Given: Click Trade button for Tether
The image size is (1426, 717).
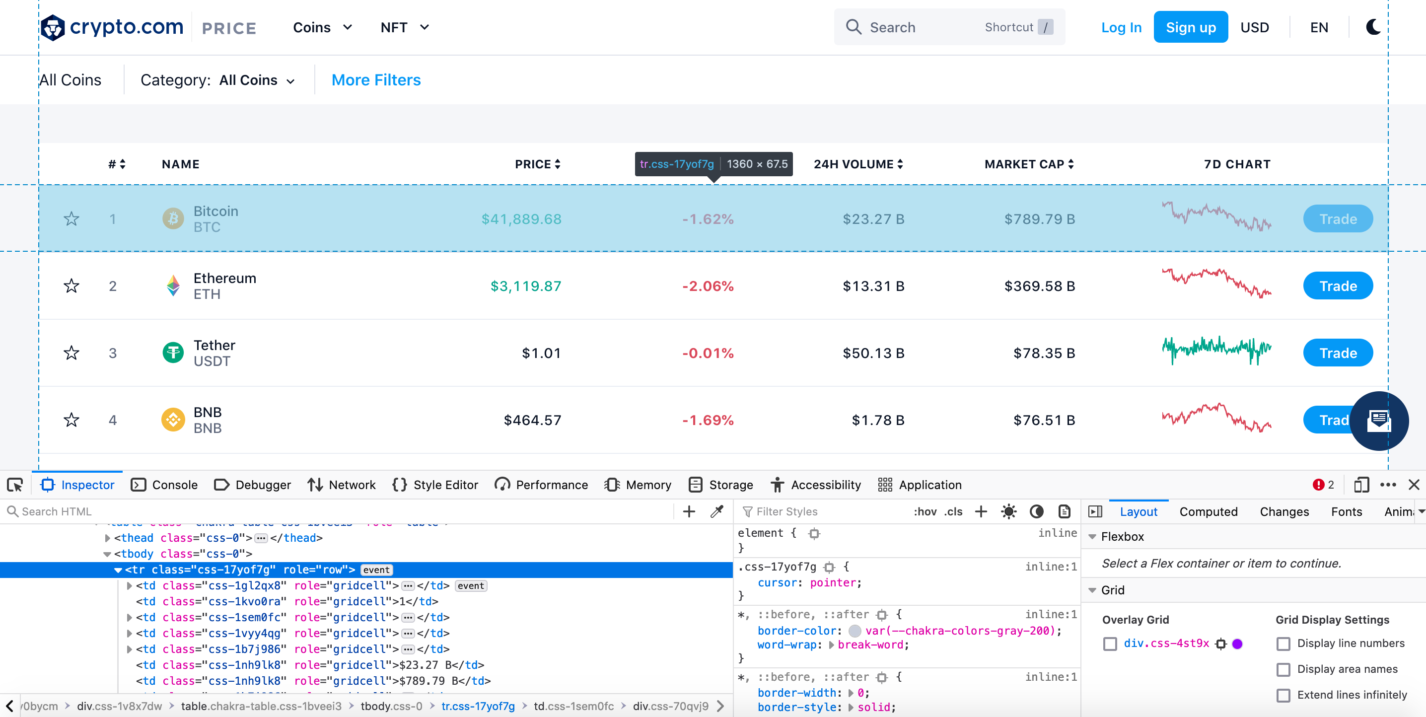Looking at the screenshot, I should 1338,353.
